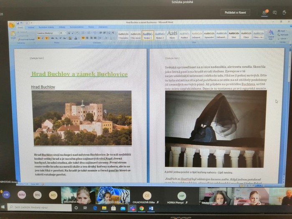Toggle Strikethrough formatting
Screen dimensions: 292x219
pyautogui.click(x=53, y=38)
